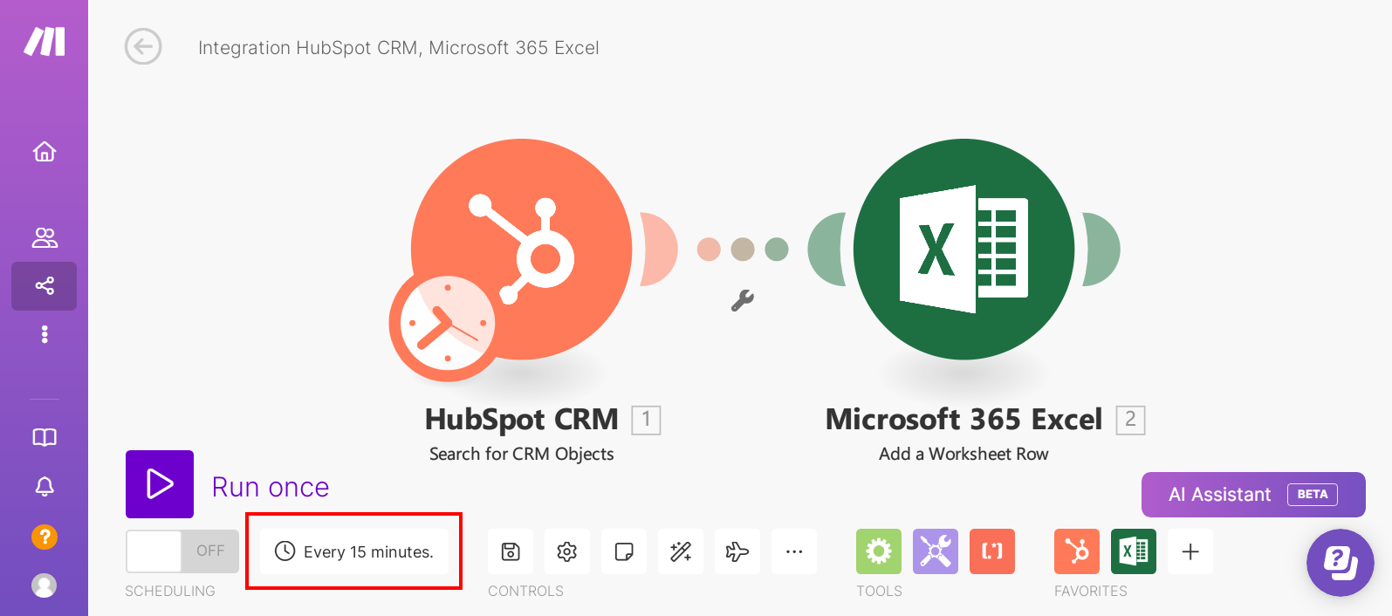
Task: Open the sidebar More vertical dots
Action: coord(45,334)
